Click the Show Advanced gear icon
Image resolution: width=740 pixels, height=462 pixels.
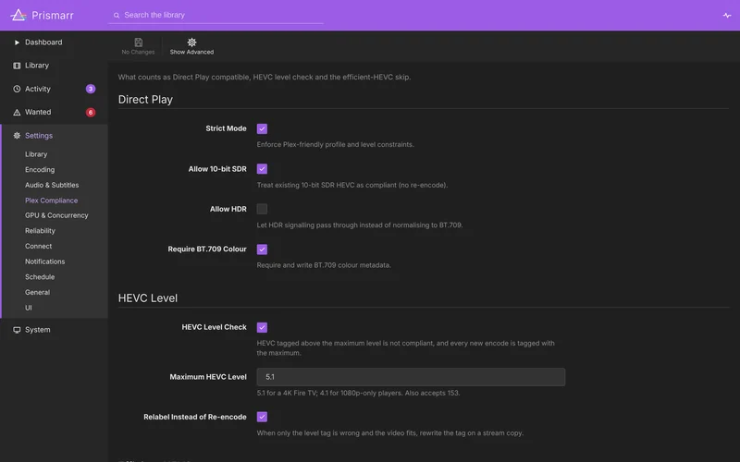191,43
